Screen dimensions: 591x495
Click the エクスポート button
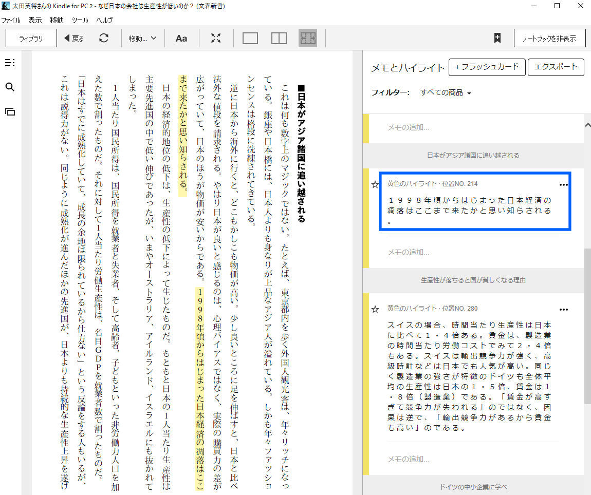556,67
